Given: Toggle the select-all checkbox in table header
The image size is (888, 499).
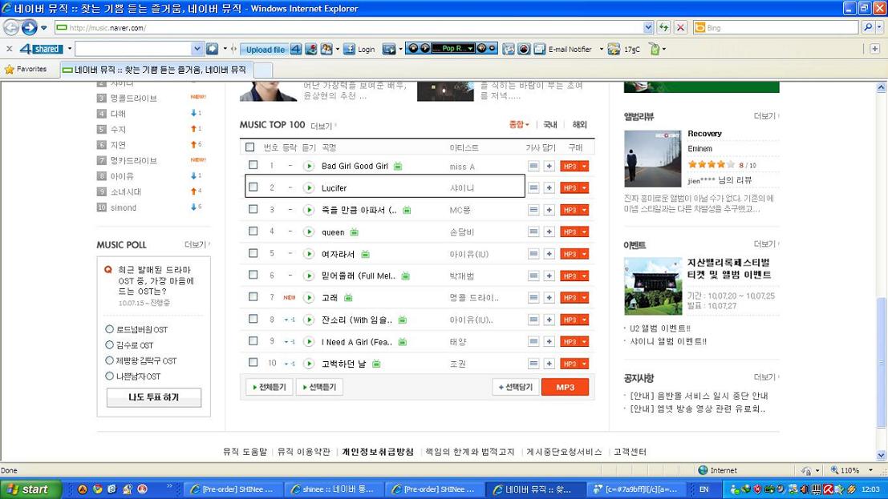Looking at the screenshot, I should (x=249, y=147).
